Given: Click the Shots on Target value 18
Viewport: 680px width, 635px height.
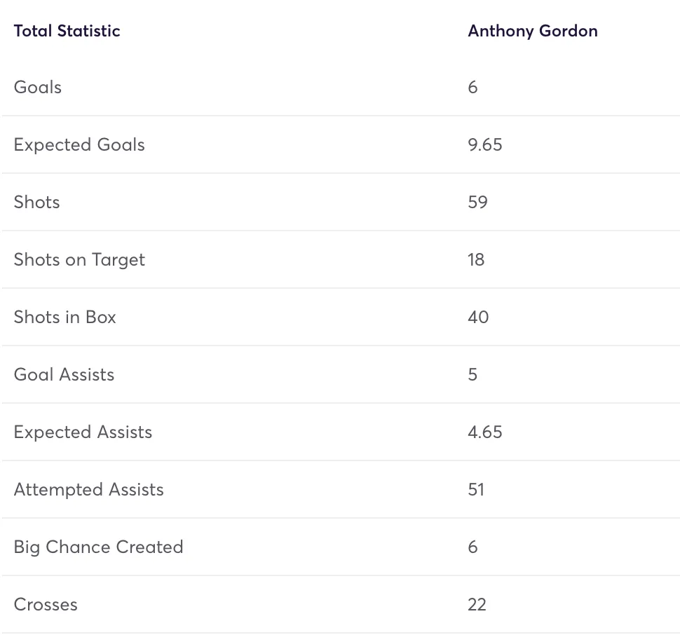Looking at the screenshot, I should (476, 260).
